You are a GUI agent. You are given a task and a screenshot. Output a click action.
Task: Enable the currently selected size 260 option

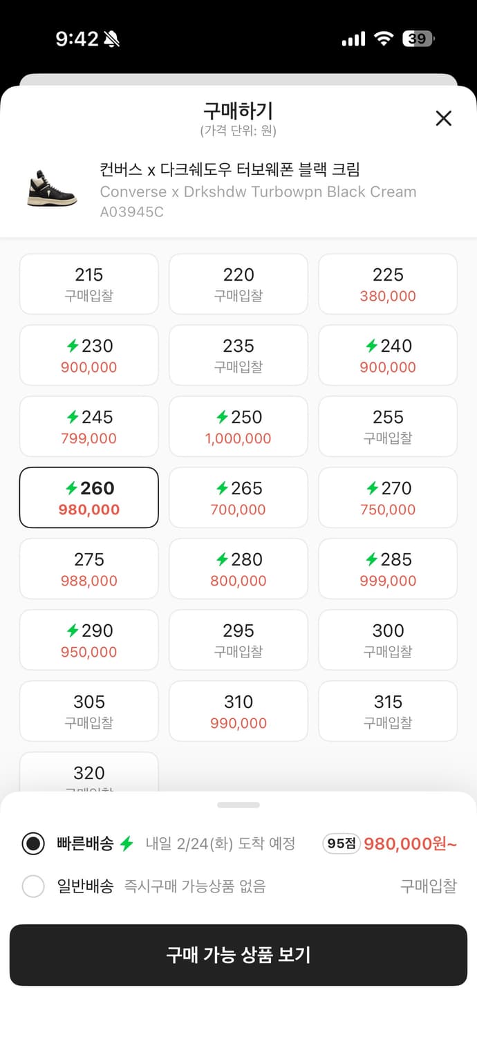click(88, 497)
